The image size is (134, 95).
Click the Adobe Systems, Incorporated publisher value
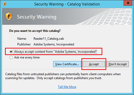[54, 44]
